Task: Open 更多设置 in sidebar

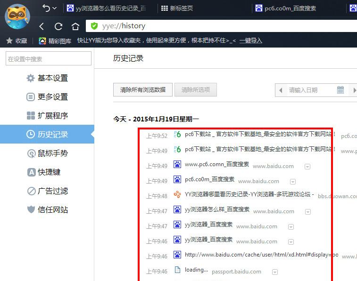Action: (x=47, y=97)
